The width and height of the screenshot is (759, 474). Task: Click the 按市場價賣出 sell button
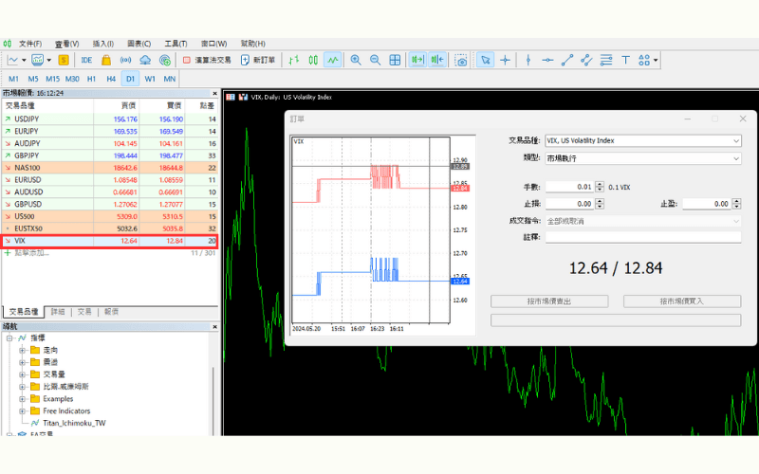(549, 301)
